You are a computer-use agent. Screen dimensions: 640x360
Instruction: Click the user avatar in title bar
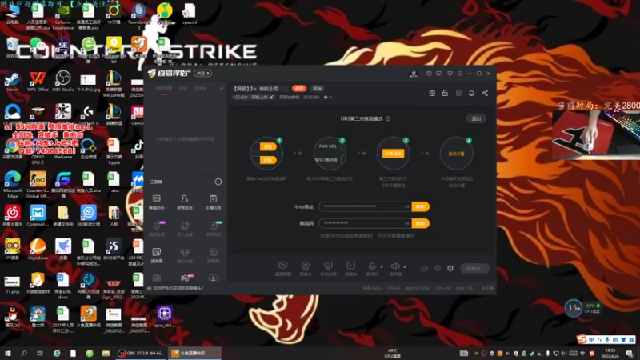click(413, 74)
